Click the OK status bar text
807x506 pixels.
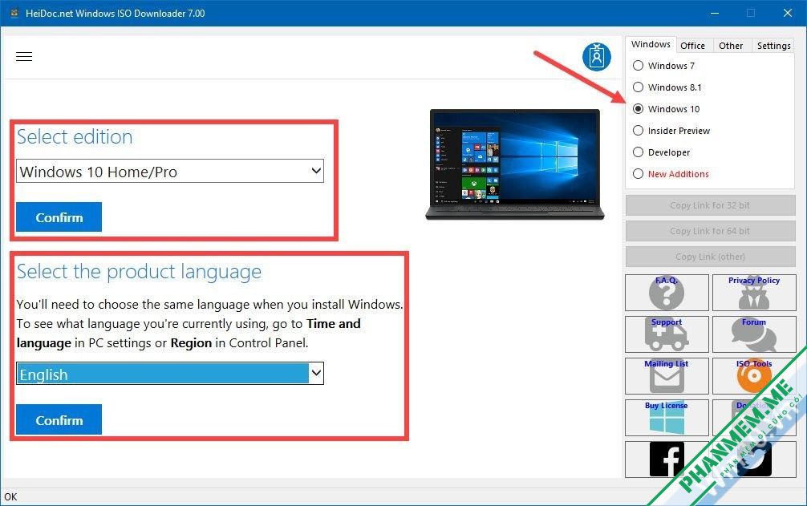(x=10, y=496)
